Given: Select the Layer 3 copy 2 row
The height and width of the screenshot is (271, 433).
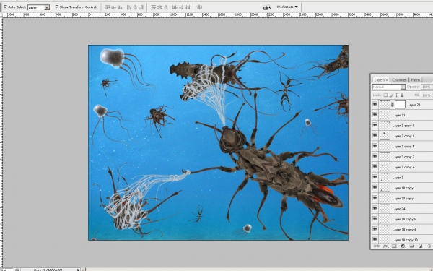Looking at the screenshot, I should (x=403, y=157).
